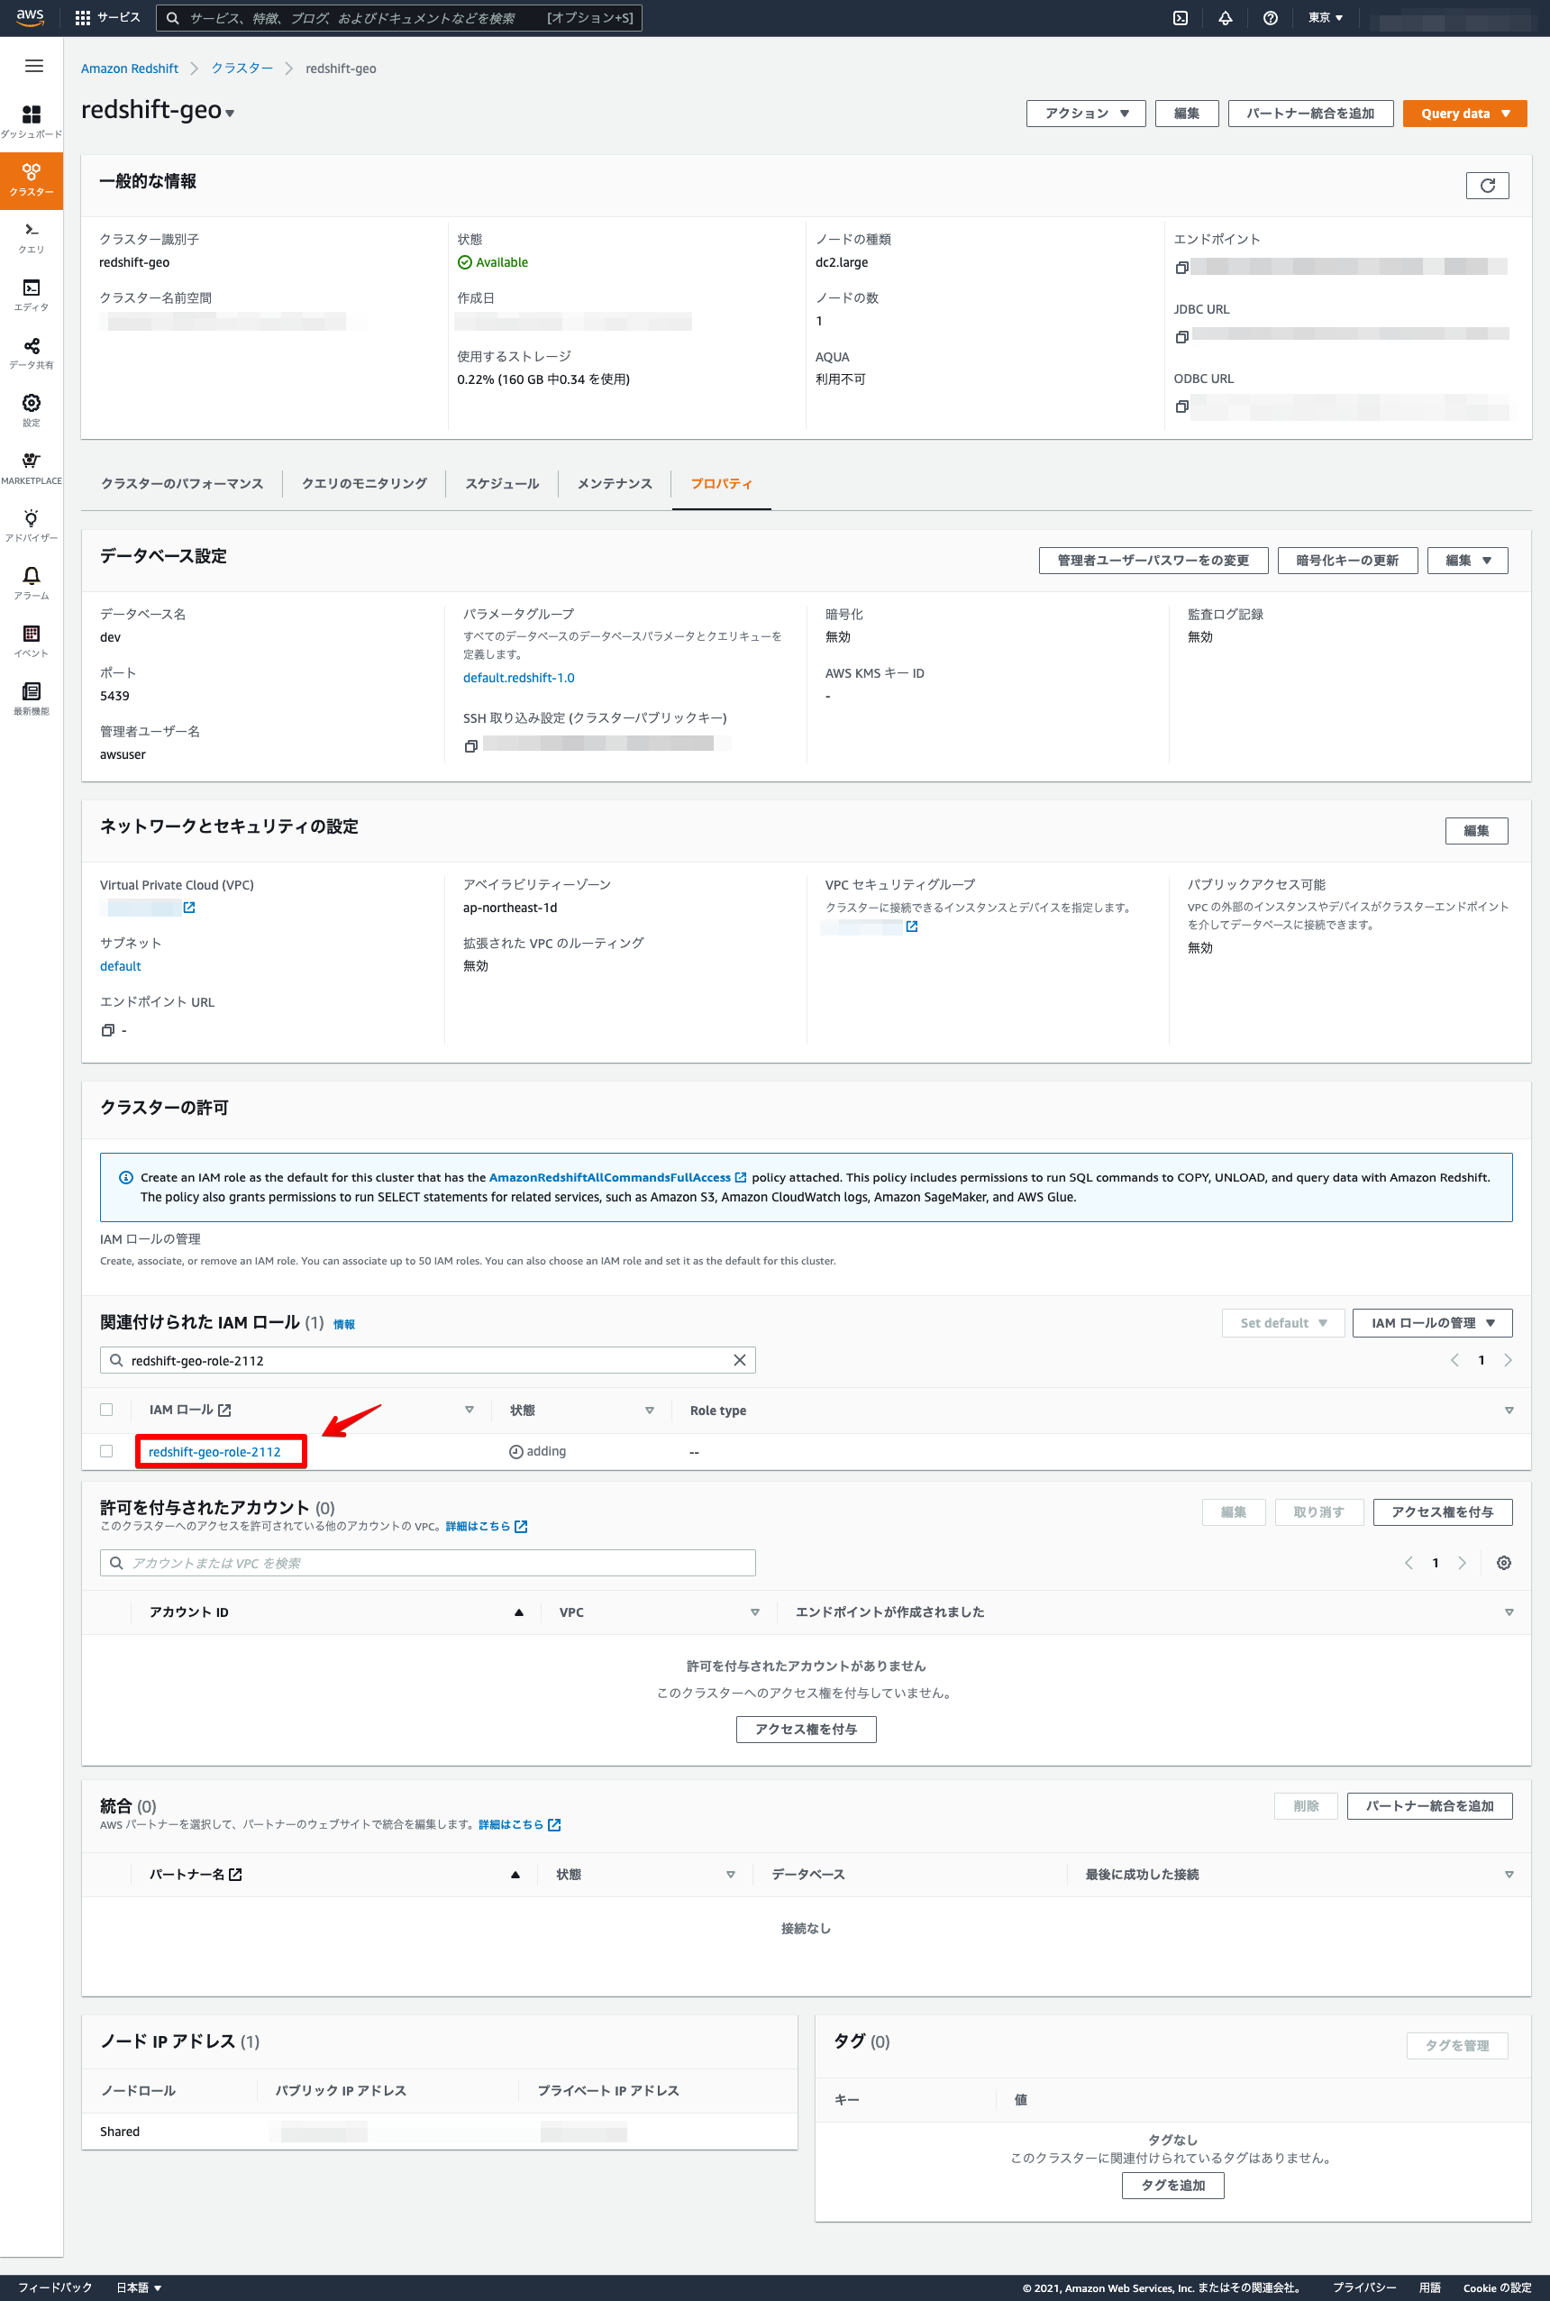This screenshot has height=2301, width=1550.
Task: Expand the Set default dropdown
Action: coord(1282,1322)
